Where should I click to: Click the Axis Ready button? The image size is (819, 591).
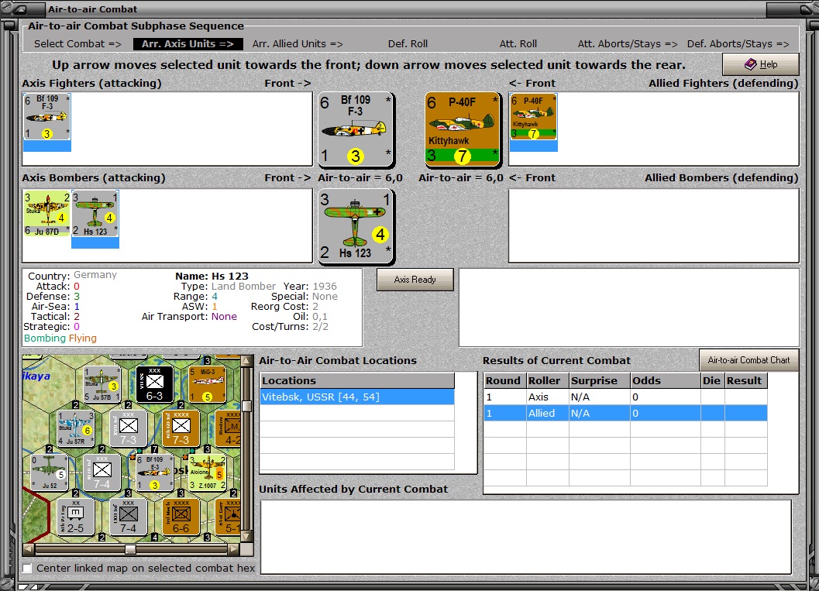415,280
